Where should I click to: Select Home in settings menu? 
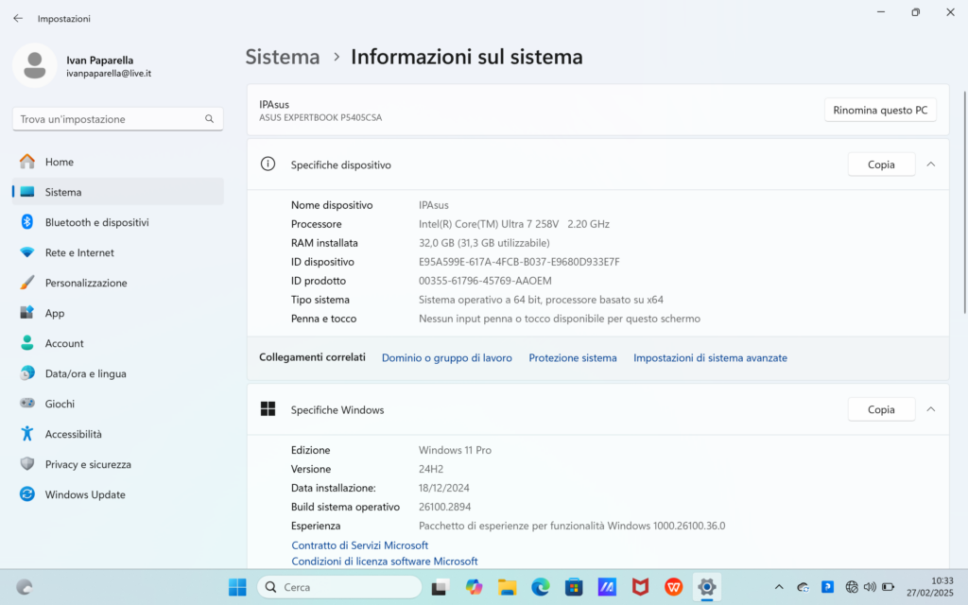59,162
